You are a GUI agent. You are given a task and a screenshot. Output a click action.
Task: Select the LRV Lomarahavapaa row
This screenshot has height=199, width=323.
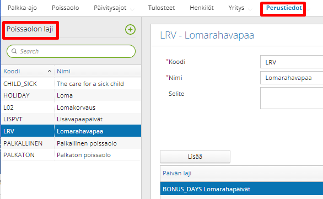tap(71, 131)
